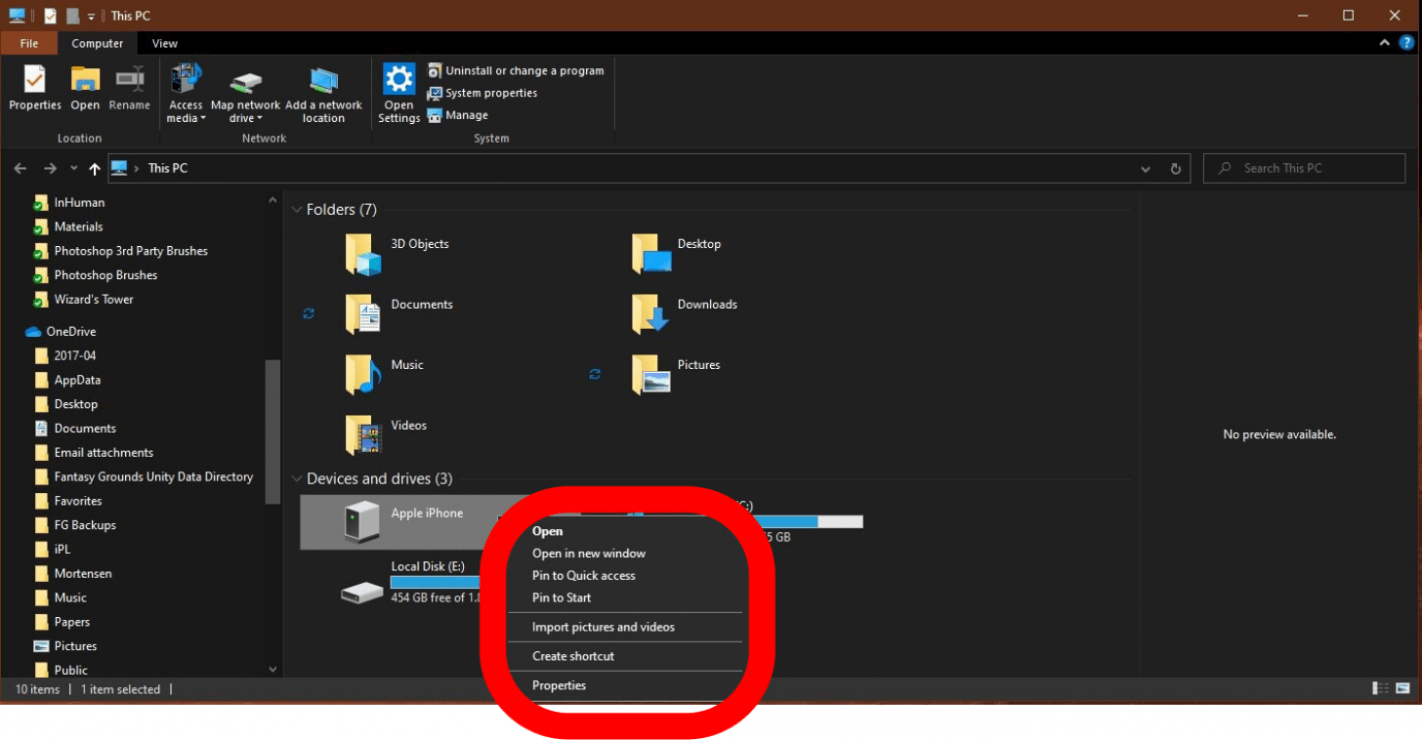Choose Import pictures and videos
This screenshot has width=1422, height=740.
(603, 627)
